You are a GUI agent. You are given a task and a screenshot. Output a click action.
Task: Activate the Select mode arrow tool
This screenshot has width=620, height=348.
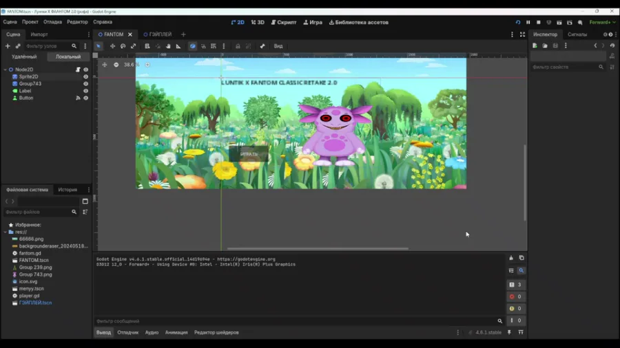99,46
